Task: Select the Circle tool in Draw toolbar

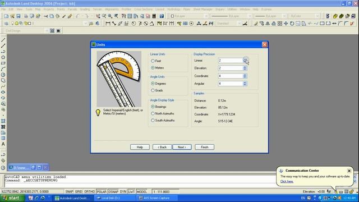Action: (3, 75)
